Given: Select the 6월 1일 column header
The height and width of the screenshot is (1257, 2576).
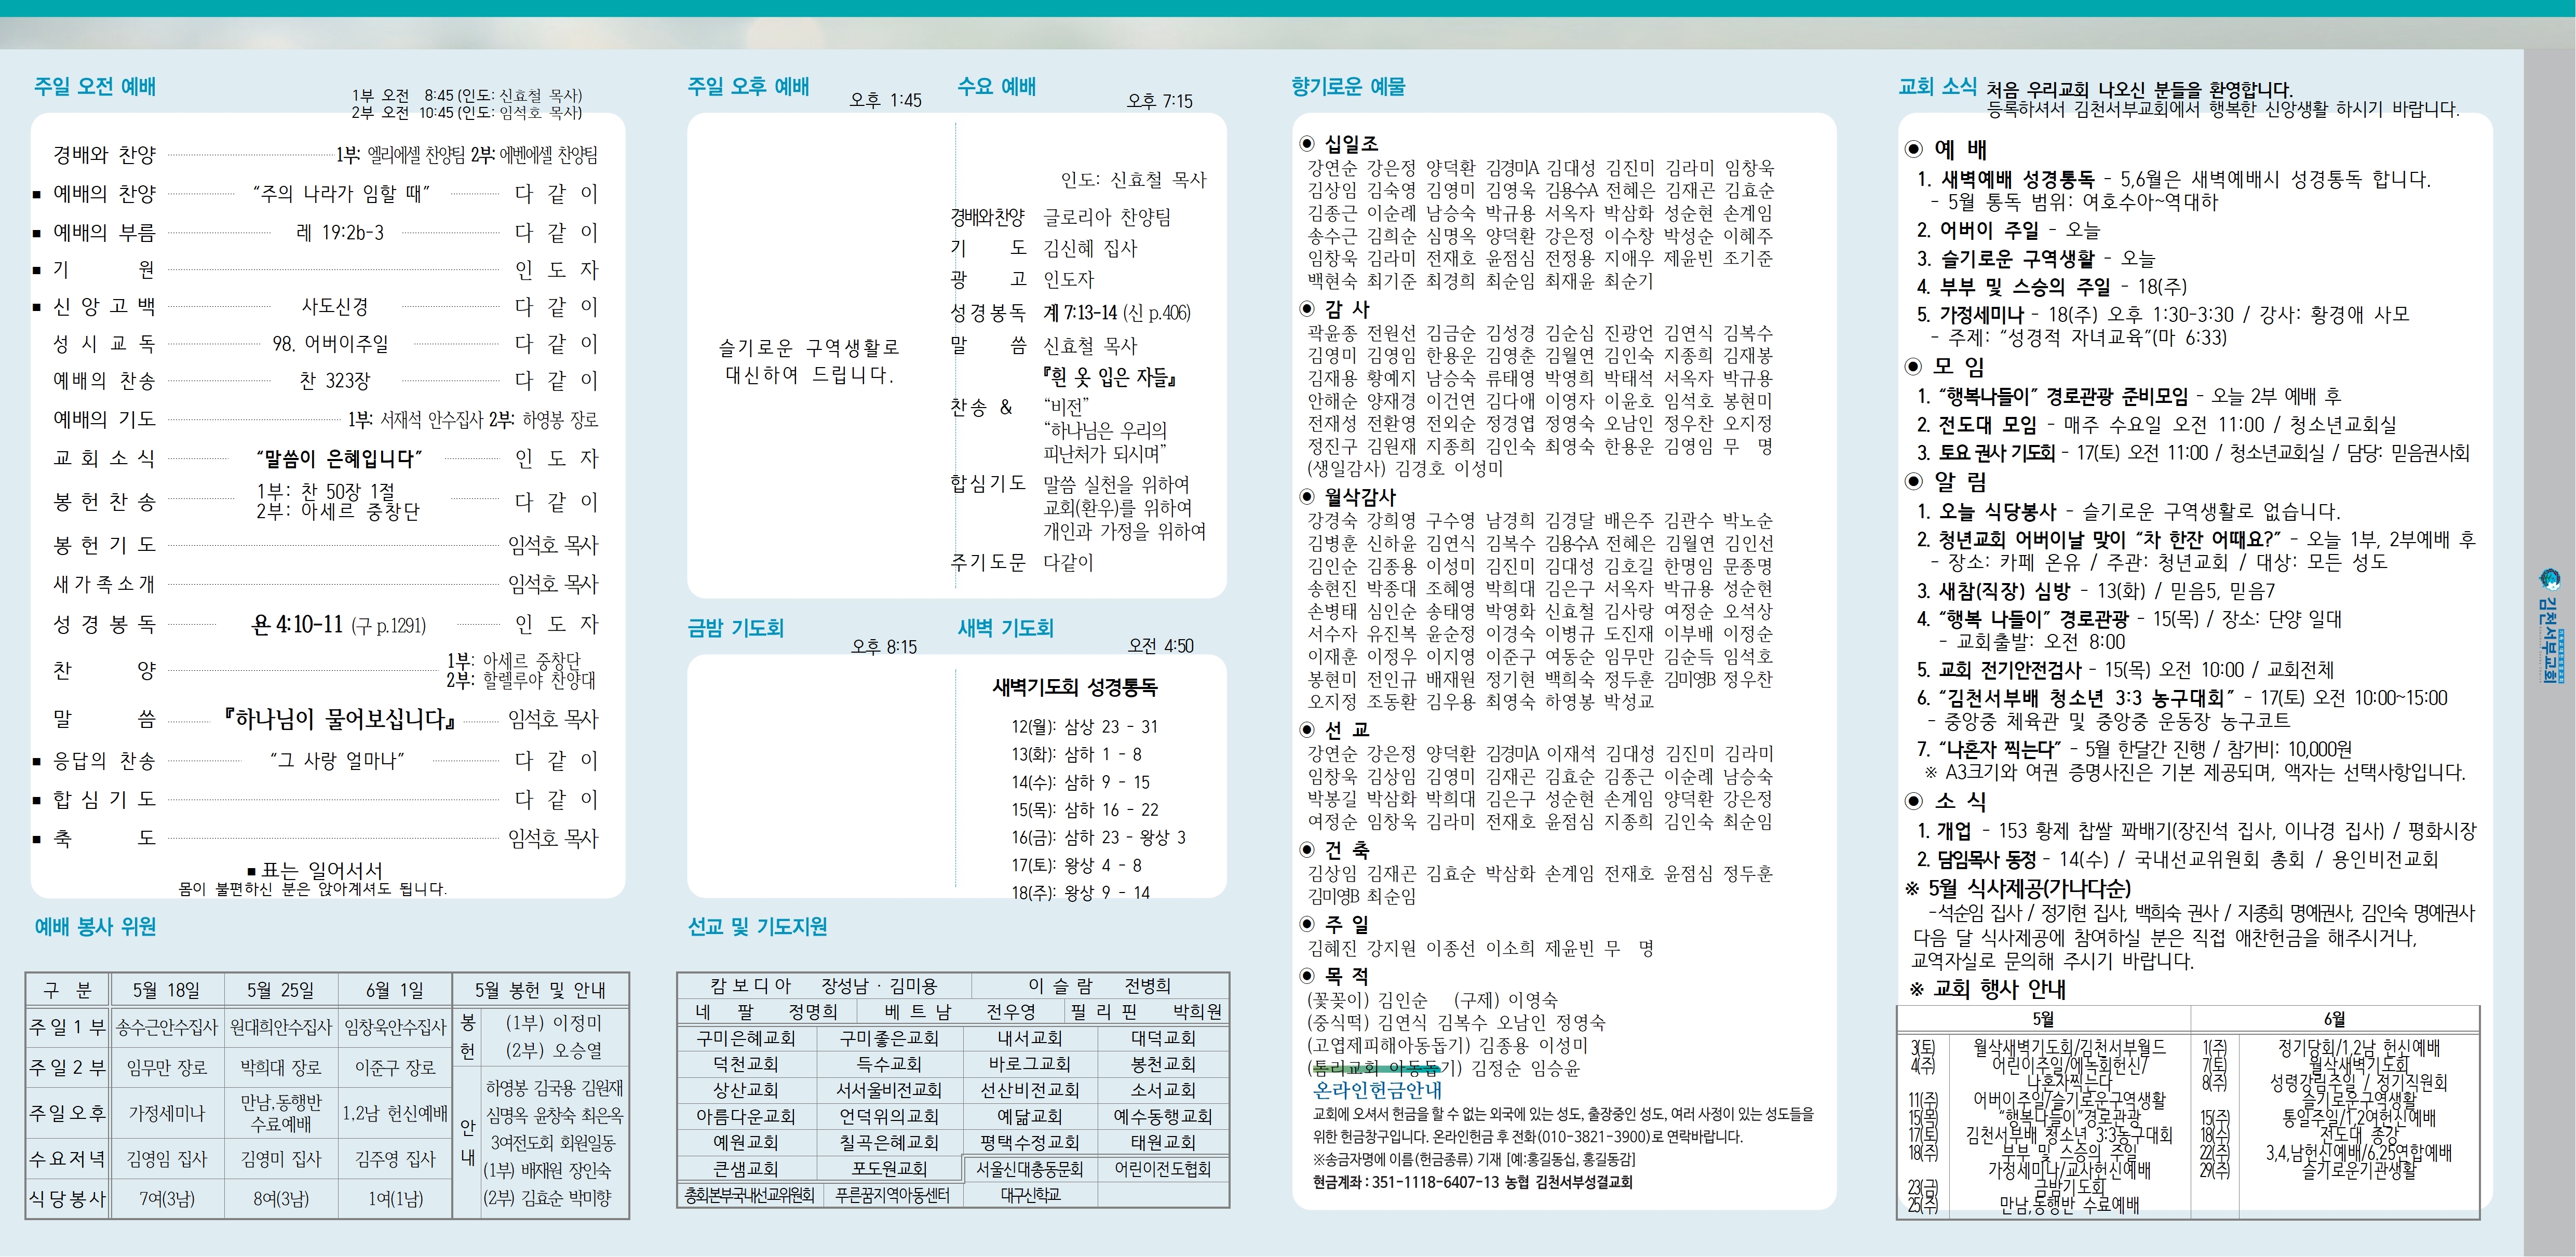Looking at the screenshot, I should [x=395, y=990].
